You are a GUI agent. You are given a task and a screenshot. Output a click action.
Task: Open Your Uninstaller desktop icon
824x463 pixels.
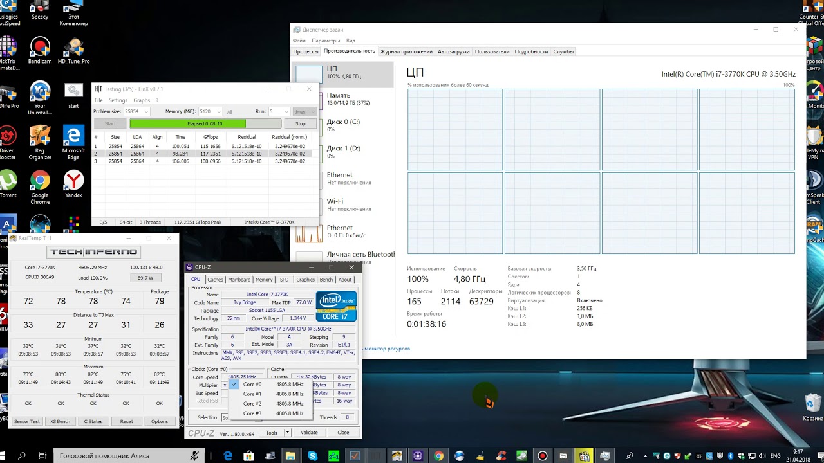click(x=40, y=98)
